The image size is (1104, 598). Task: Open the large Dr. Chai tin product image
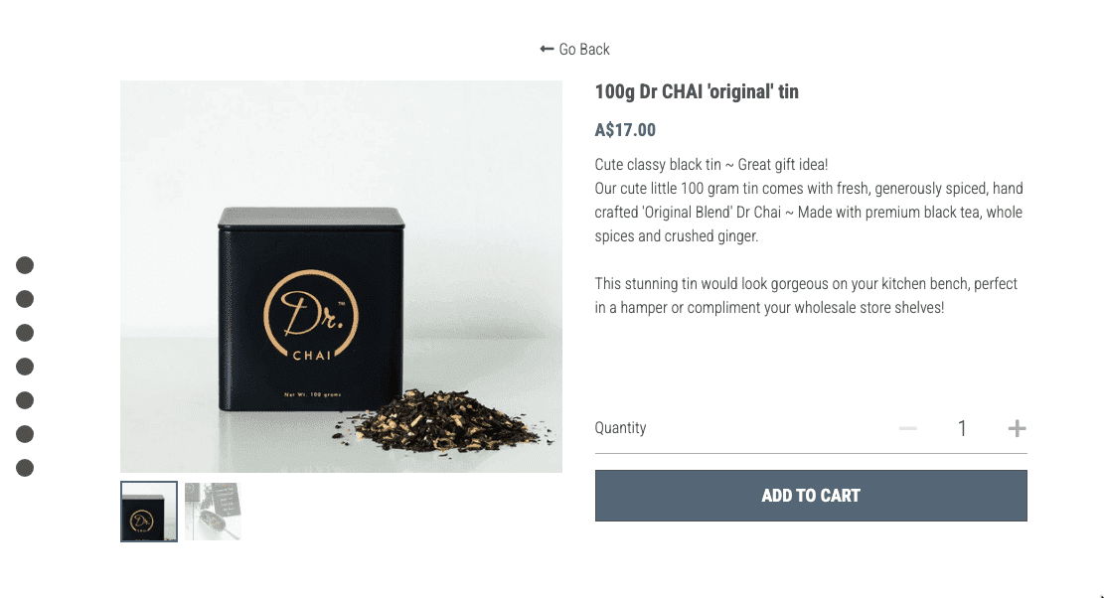tap(342, 276)
